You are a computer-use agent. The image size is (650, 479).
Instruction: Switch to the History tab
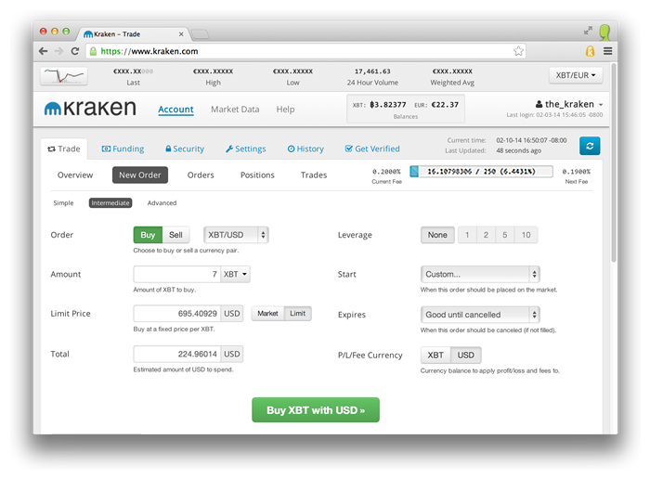[305, 149]
